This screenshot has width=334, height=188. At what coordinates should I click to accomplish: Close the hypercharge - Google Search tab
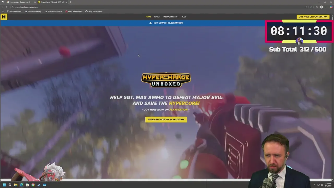click(x=35, y=2)
